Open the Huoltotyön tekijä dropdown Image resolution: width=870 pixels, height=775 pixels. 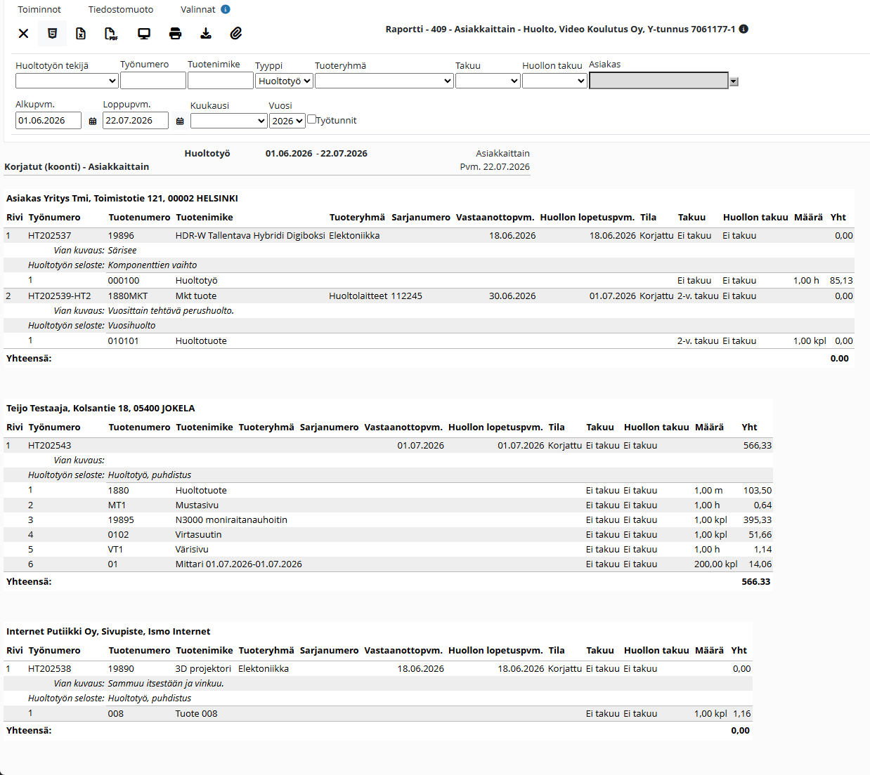pos(67,81)
